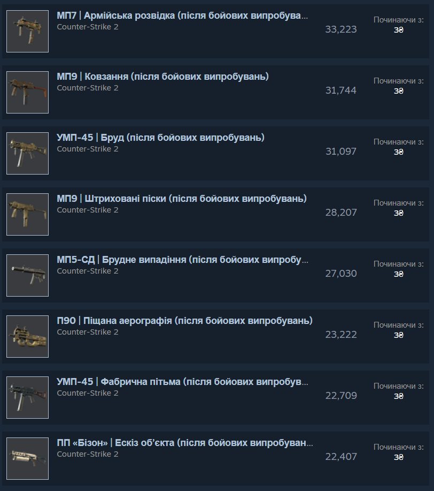Viewport: 434px width, 491px height.
Task: Click the 33,223 quantity for МП7 listing
Action: 341,29
